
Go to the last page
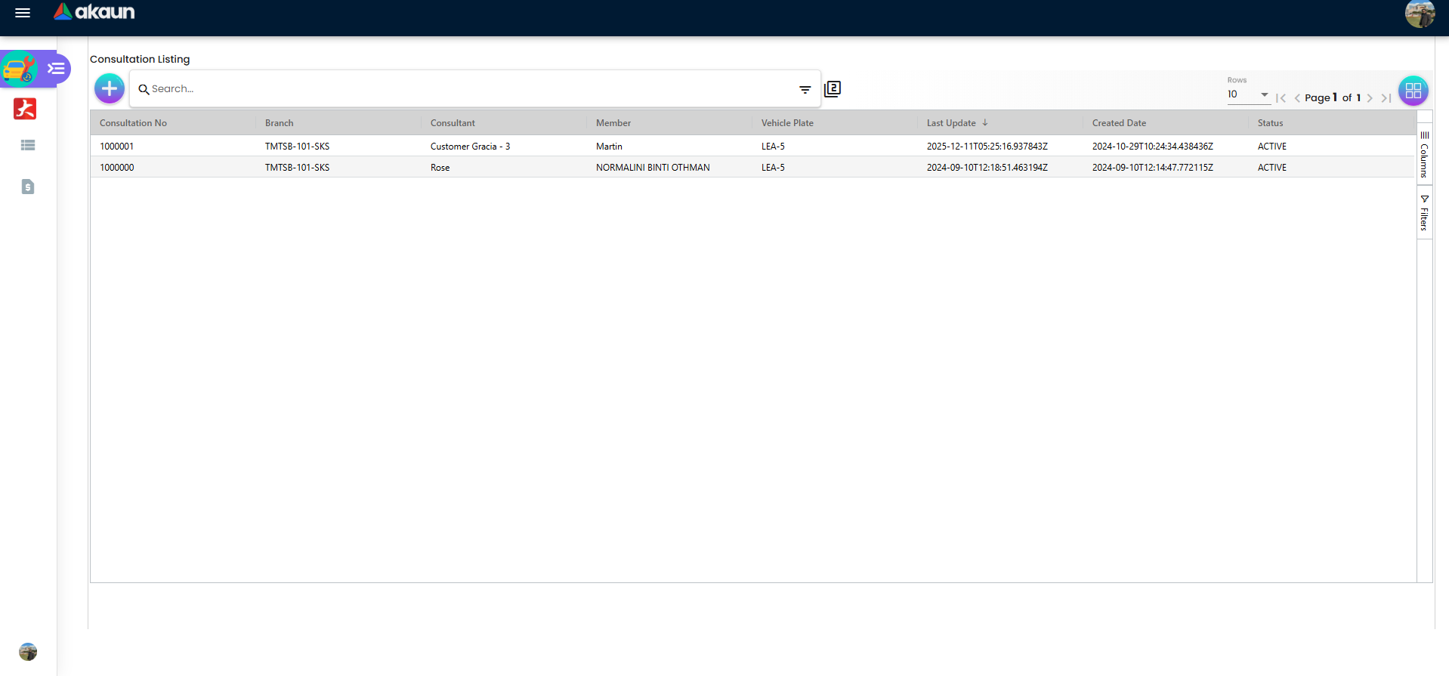point(1386,98)
